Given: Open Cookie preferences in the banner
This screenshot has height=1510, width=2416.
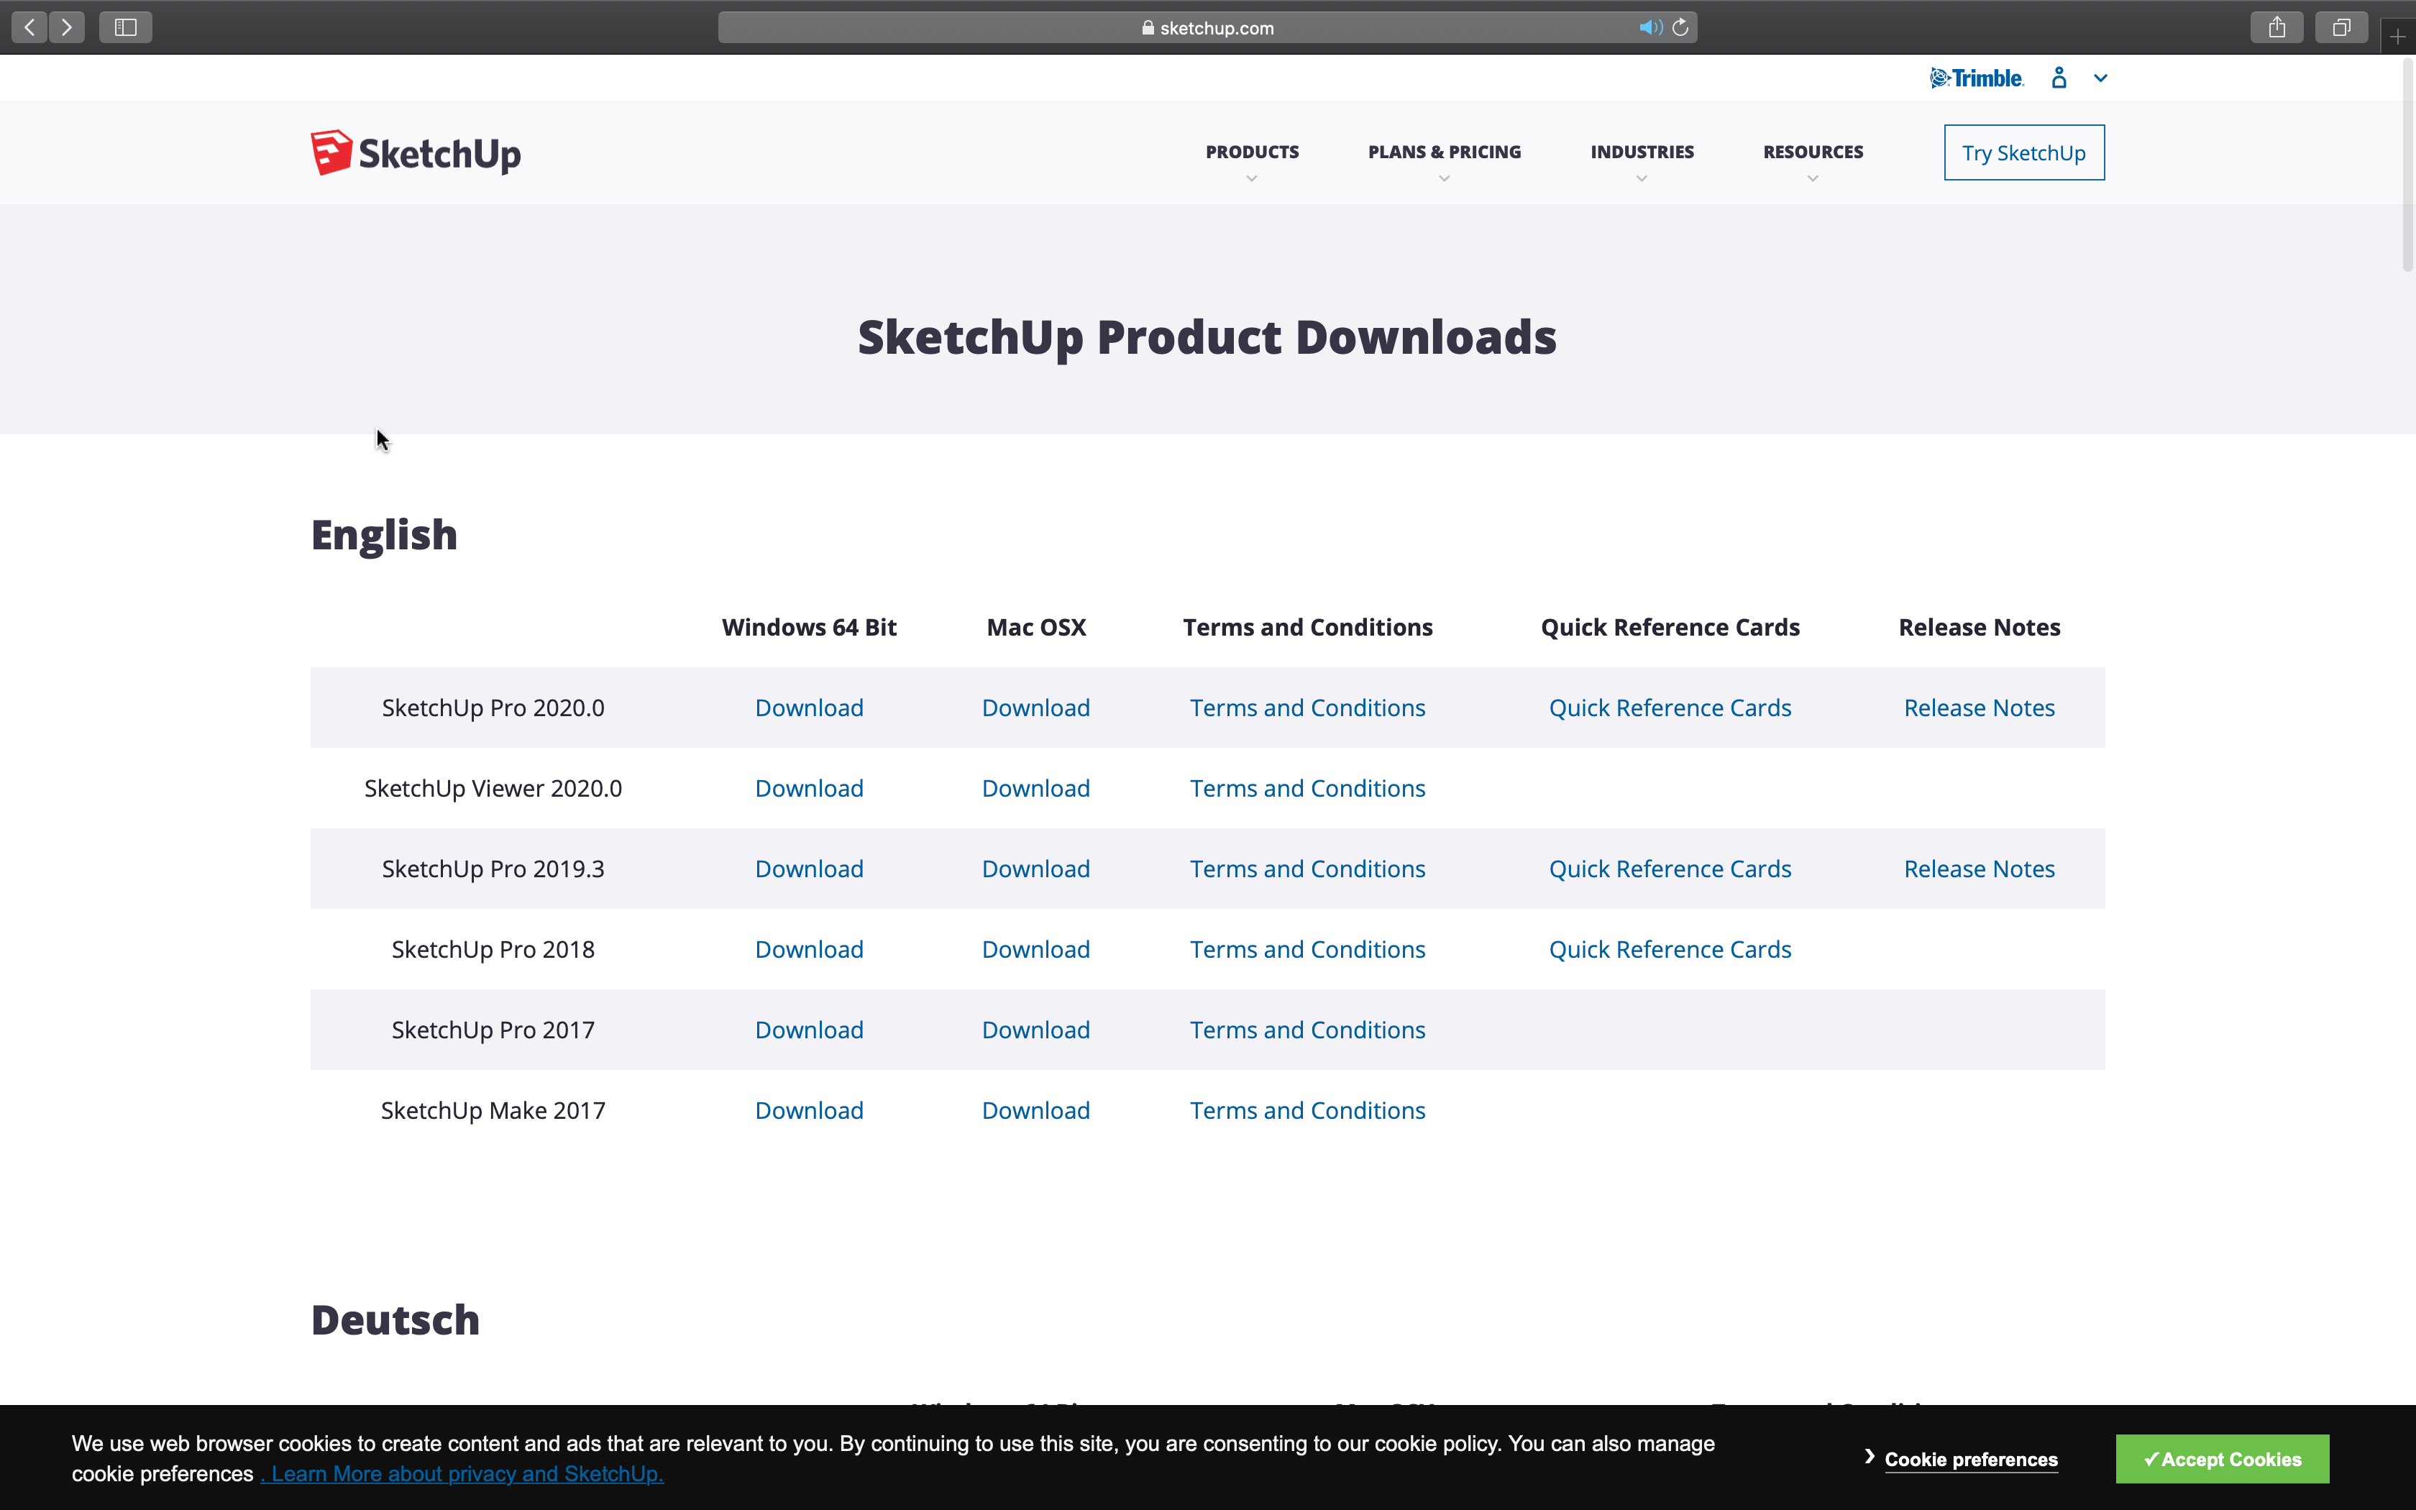Looking at the screenshot, I should point(1971,1460).
